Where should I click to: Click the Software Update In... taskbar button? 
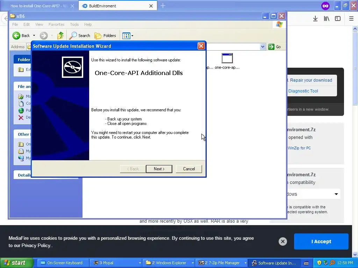(274, 263)
